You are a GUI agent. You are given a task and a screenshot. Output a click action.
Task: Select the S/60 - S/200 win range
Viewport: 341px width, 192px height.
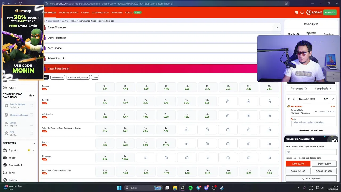[298, 164]
